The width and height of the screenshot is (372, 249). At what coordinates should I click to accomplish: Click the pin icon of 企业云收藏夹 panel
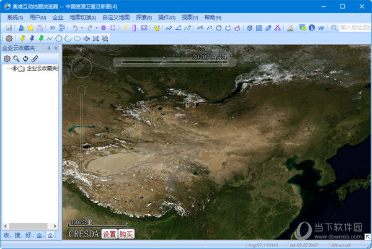49,48
